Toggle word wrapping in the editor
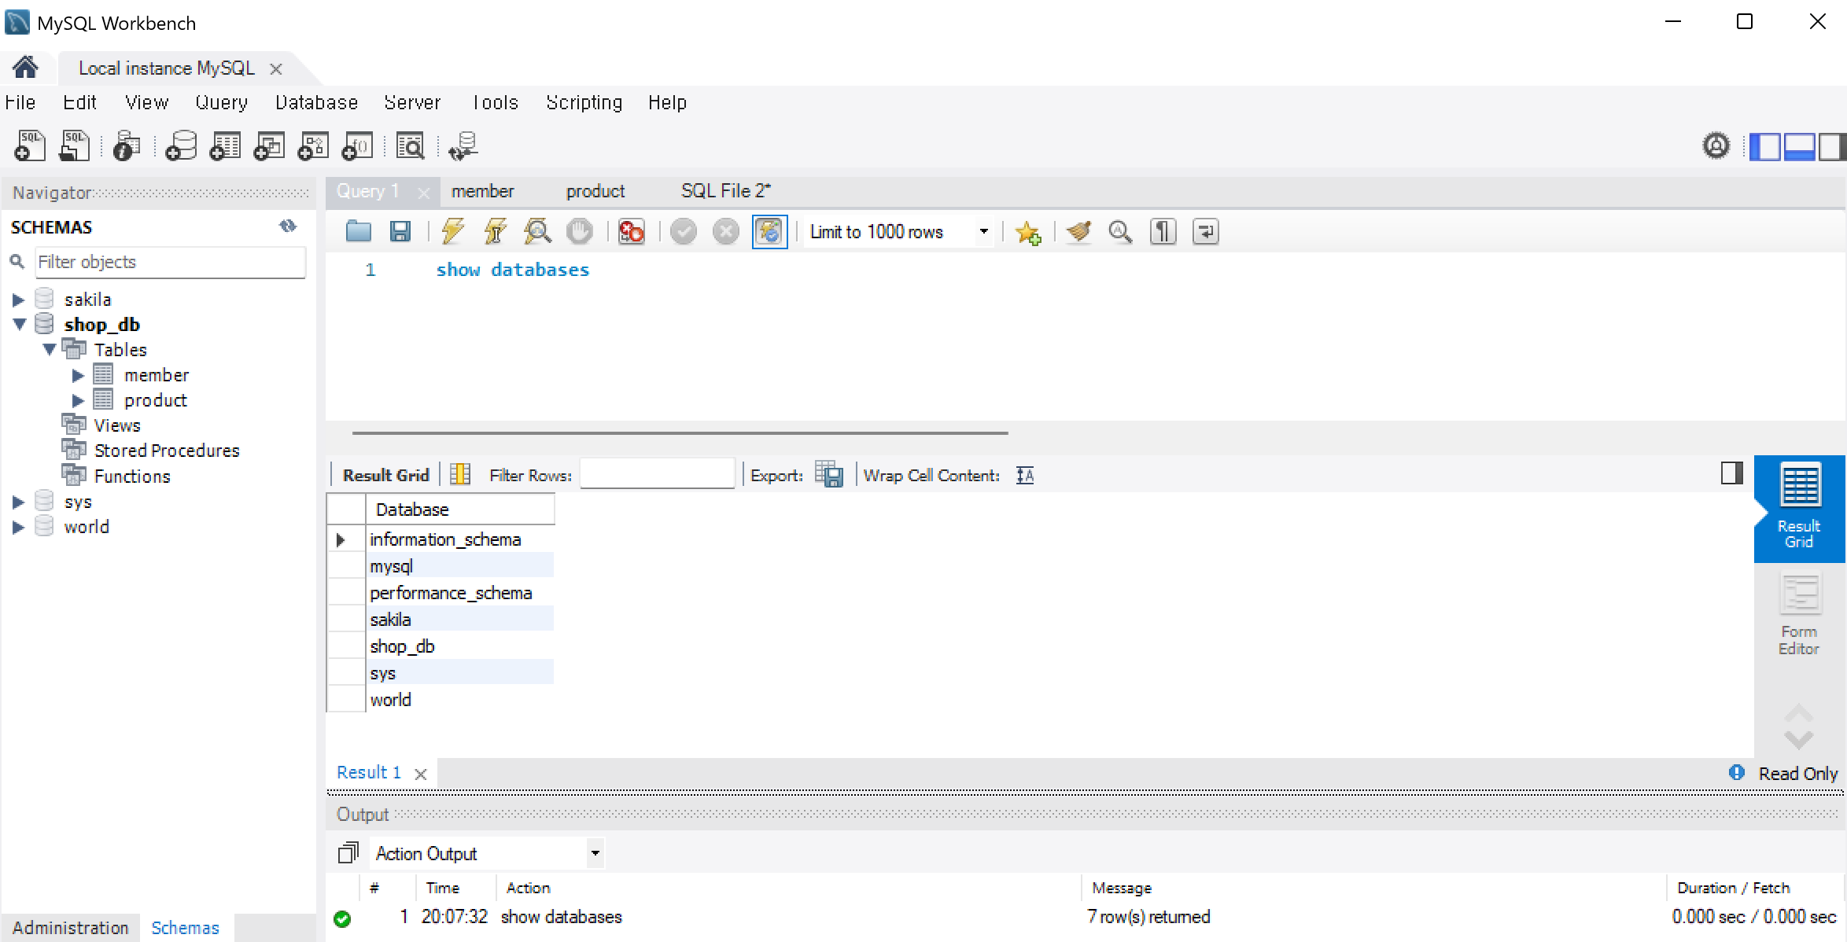1847x942 pixels. click(x=1205, y=231)
